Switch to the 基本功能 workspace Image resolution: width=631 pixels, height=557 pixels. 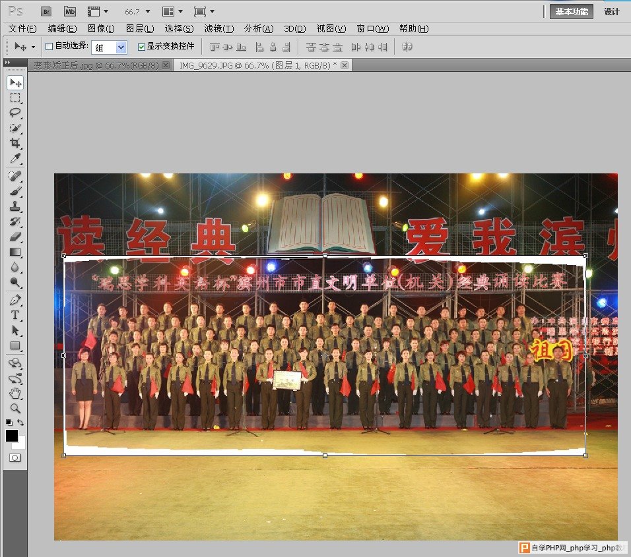[572, 12]
